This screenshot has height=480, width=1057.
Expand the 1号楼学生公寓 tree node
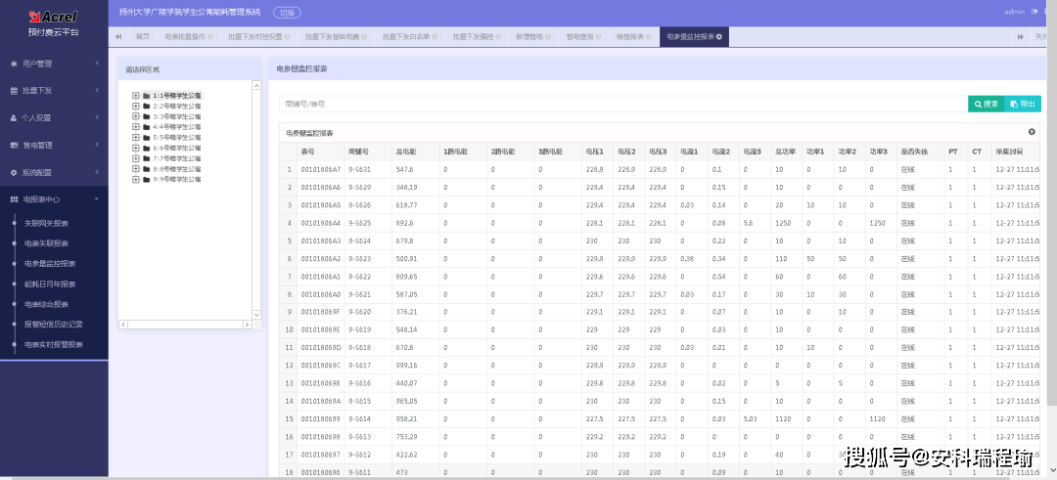tap(136, 96)
